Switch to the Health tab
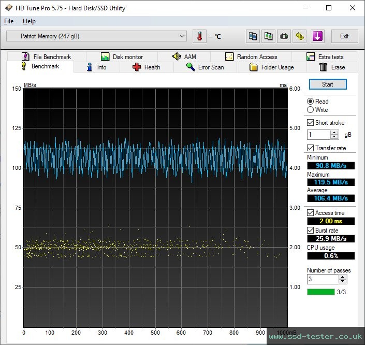 click(x=147, y=67)
